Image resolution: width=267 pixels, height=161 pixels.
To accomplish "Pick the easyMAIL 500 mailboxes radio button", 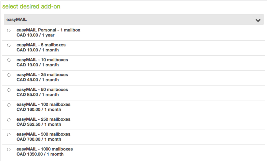I will point(9,135).
